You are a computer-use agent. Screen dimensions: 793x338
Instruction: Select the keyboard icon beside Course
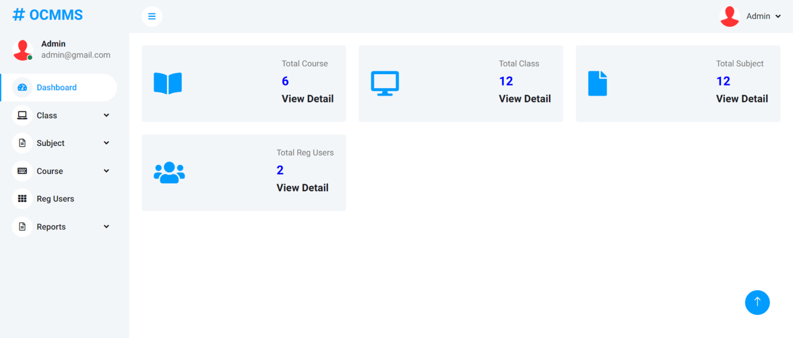coord(22,171)
